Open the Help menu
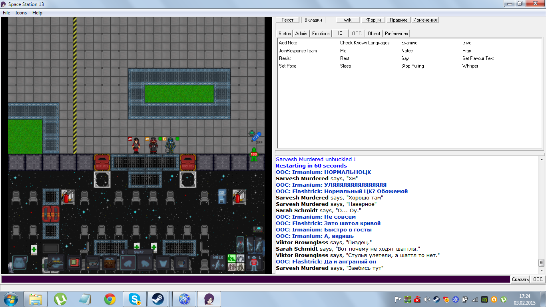Image resolution: width=546 pixels, height=307 pixels. pyautogui.click(x=37, y=13)
